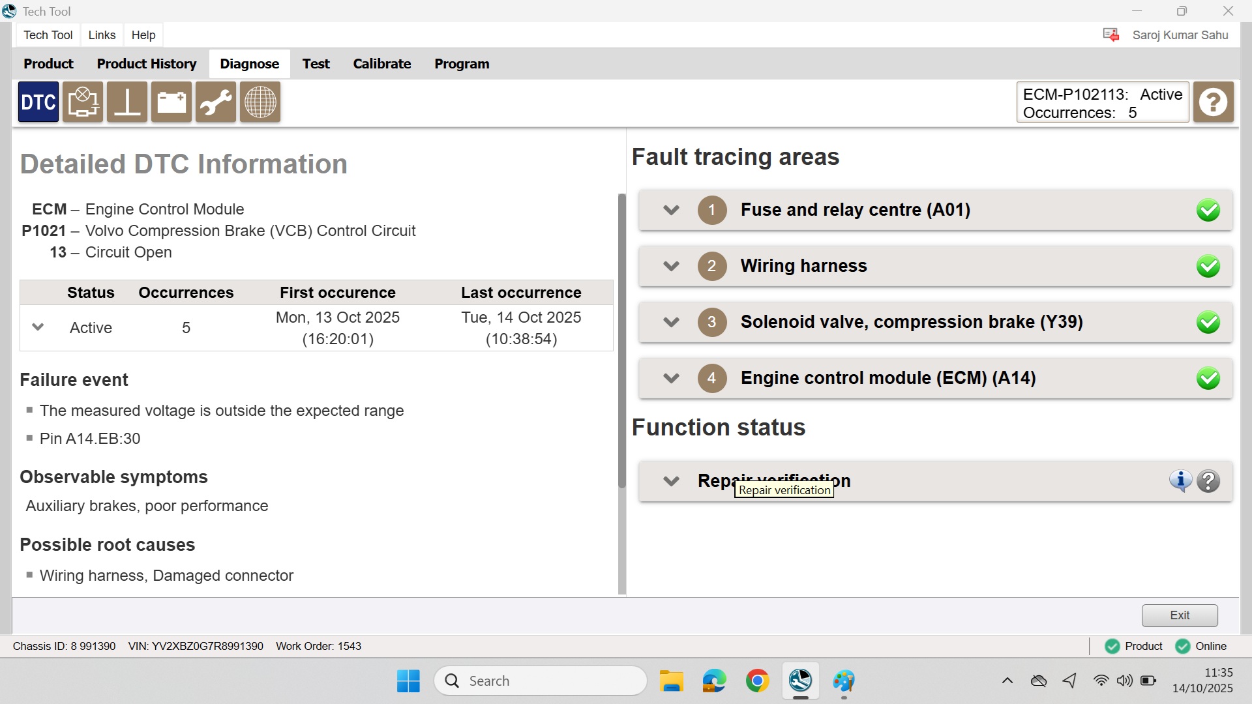Expand the Active status row chevron
The image size is (1252, 704).
pos(38,327)
